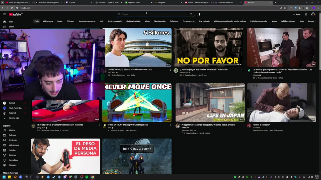The image size is (321, 180).
Task: Switch to the Twitch browser tab
Action: pyautogui.click(x=78, y=2)
